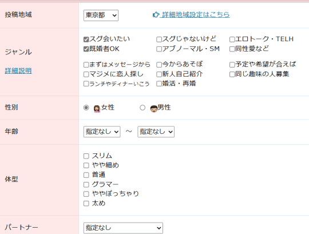Check the エロトーク・TELH checkbox
This screenshot has height=234, width=309.
232,39
